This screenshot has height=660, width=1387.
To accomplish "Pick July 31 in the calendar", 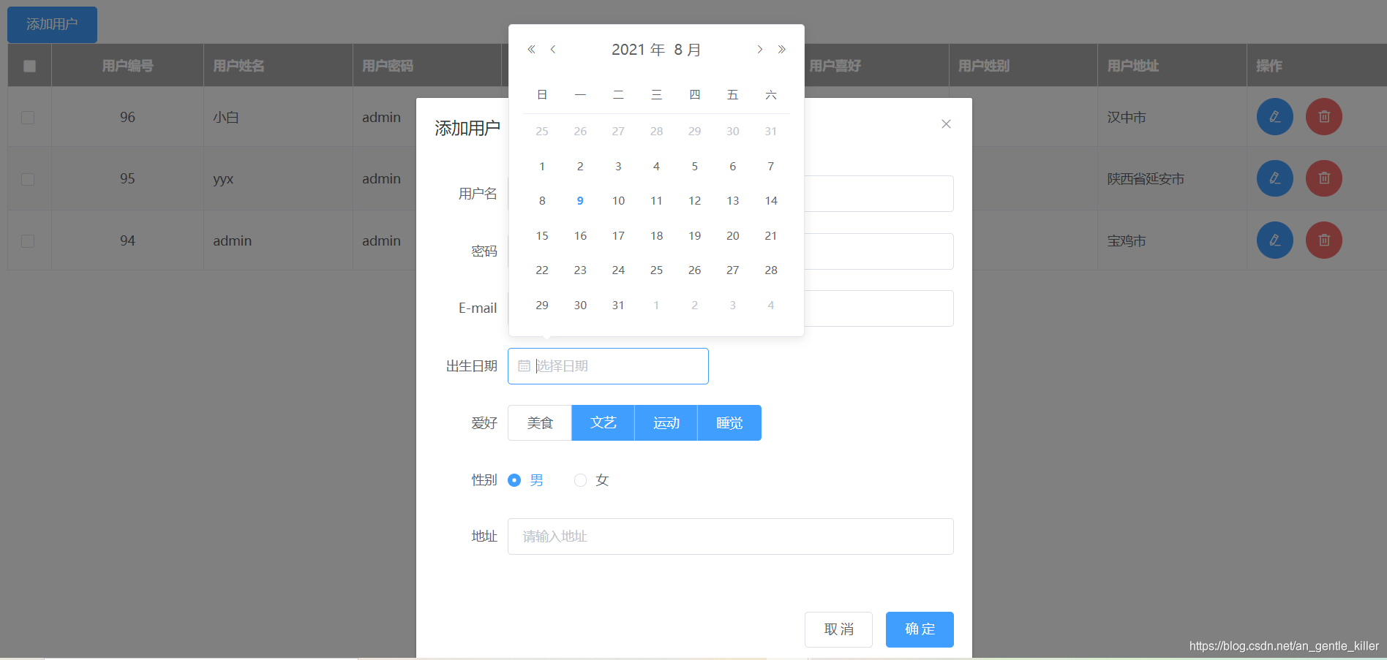I will 770,132.
